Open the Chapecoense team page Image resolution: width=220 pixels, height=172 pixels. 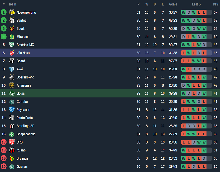pyautogui.click(x=26, y=134)
